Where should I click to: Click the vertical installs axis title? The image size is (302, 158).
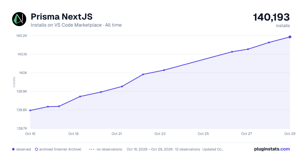(14, 82)
